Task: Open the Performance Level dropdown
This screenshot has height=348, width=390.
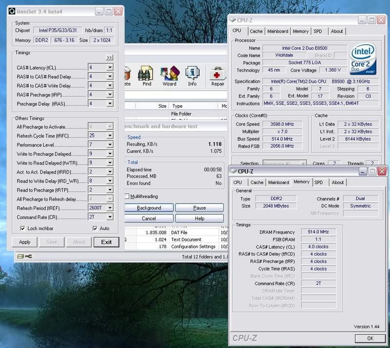Action: pyautogui.click(x=110, y=145)
